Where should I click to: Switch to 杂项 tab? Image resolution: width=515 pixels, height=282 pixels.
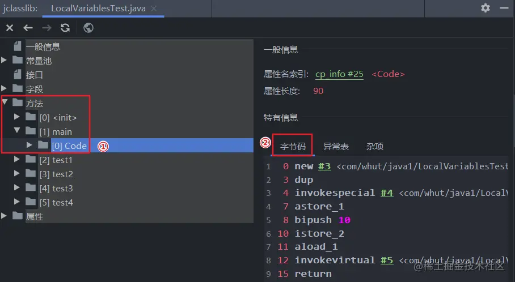(375, 146)
